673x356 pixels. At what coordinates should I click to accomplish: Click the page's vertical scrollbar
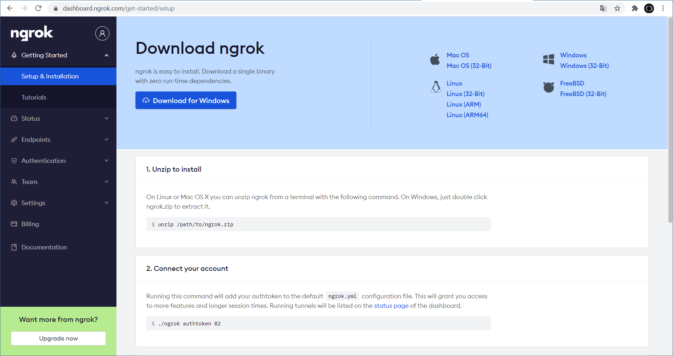(670, 120)
